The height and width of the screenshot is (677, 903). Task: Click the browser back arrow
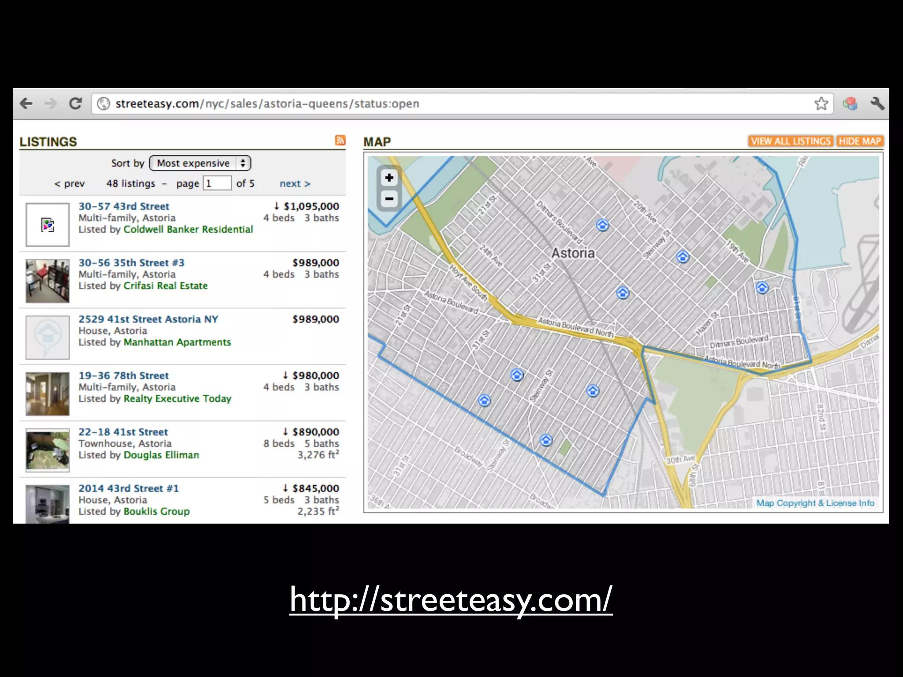26,104
